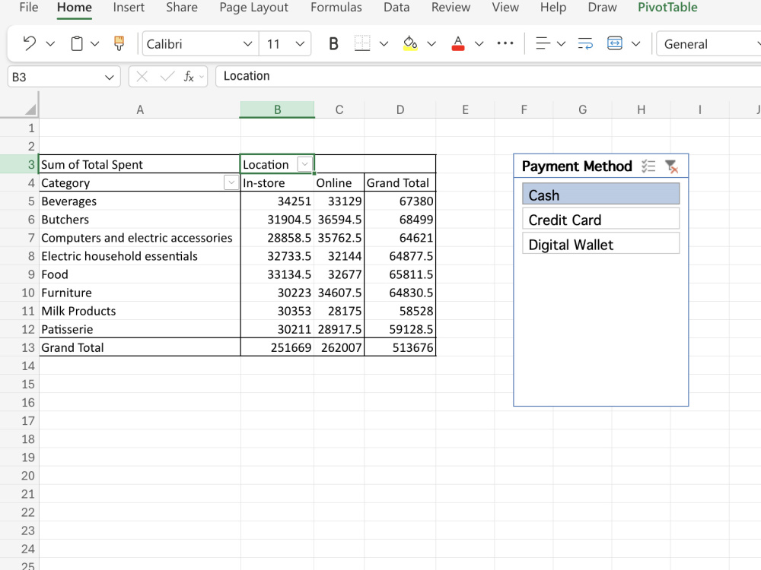The height and width of the screenshot is (570, 761).
Task: Click the Furniture Online value 34607.5
Action: point(339,293)
